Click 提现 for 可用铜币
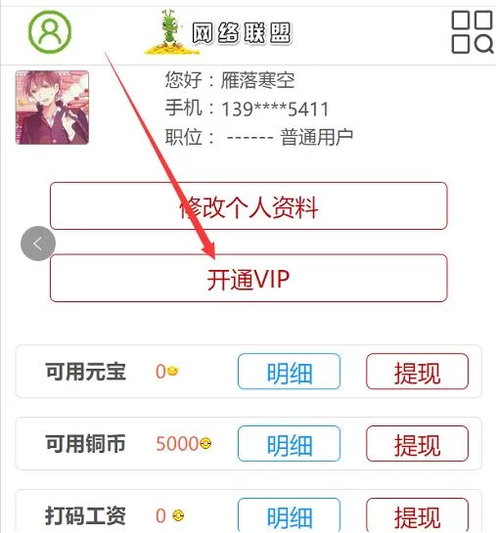496x533 pixels. [417, 443]
